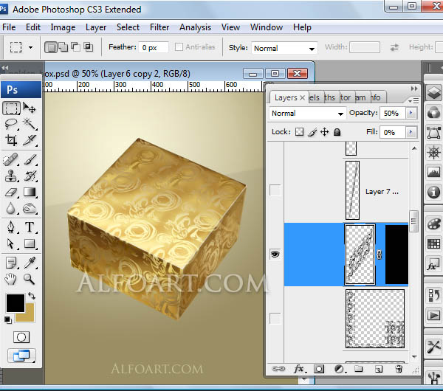The image size is (443, 391).
Task: Open the Analysis menu
Action: click(195, 27)
